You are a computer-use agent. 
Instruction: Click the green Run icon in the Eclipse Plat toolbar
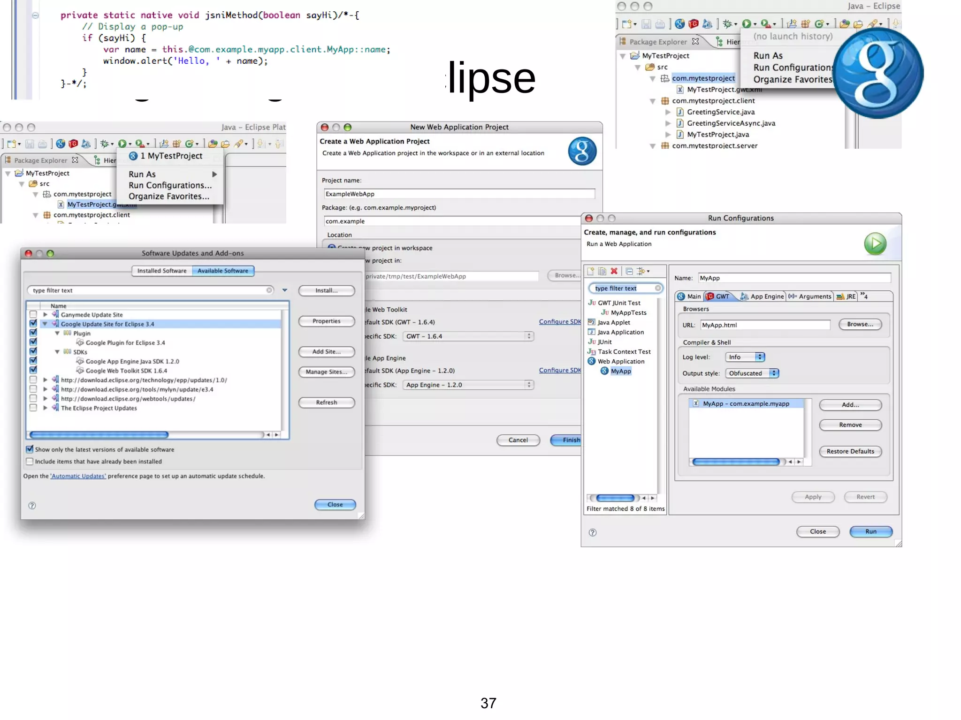(x=122, y=144)
